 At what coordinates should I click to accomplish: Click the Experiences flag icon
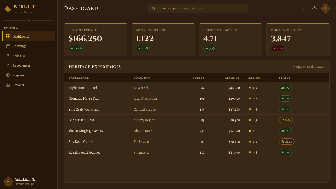point(8,65)
